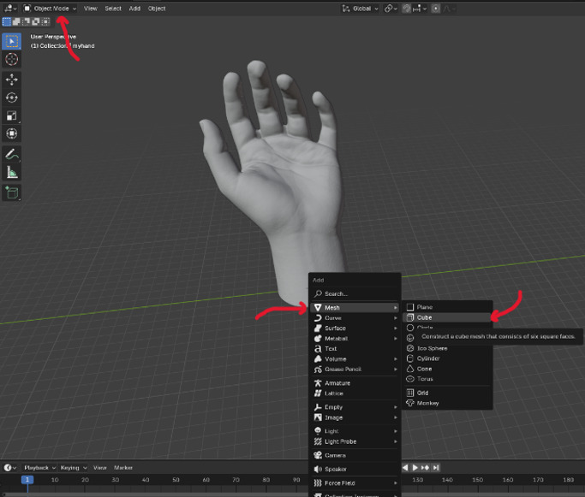585x497 pixels.
Task: Open the View menu in viewport header
Action: [90, 9]
